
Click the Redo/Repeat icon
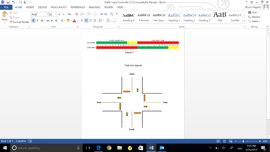pyautogui.click(x=20, y=2)
